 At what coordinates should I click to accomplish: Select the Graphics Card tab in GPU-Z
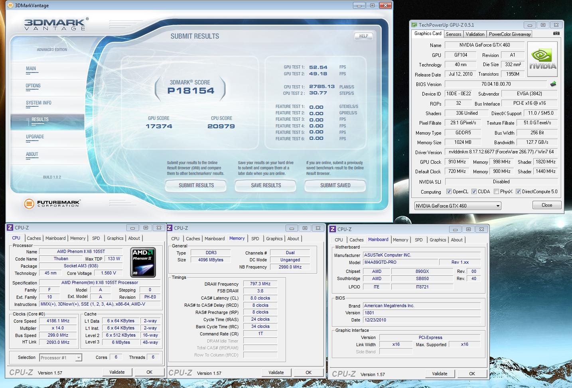(428, 33)
